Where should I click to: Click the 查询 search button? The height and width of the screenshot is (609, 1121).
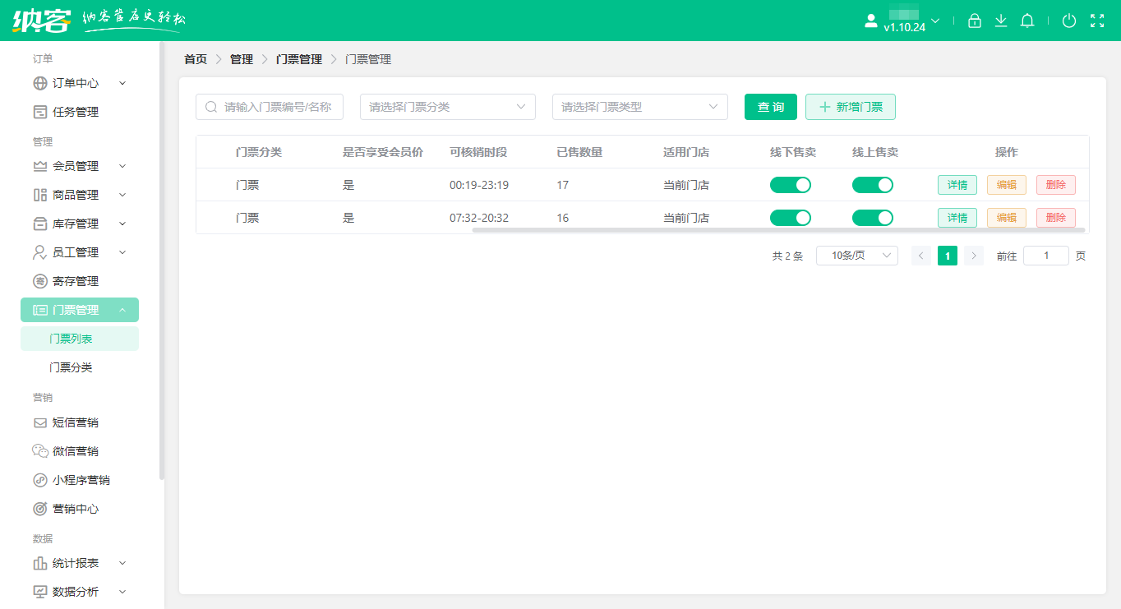point(770,107)
